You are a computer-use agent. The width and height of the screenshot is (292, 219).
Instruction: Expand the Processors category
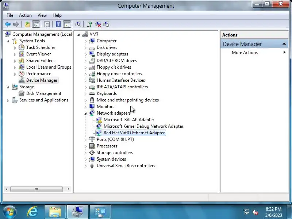85,146
